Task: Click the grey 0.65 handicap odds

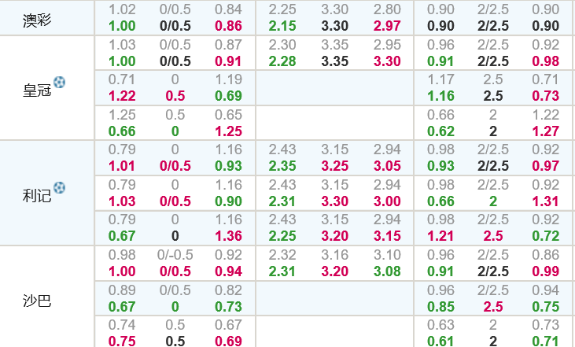Action: coord(228,114)
